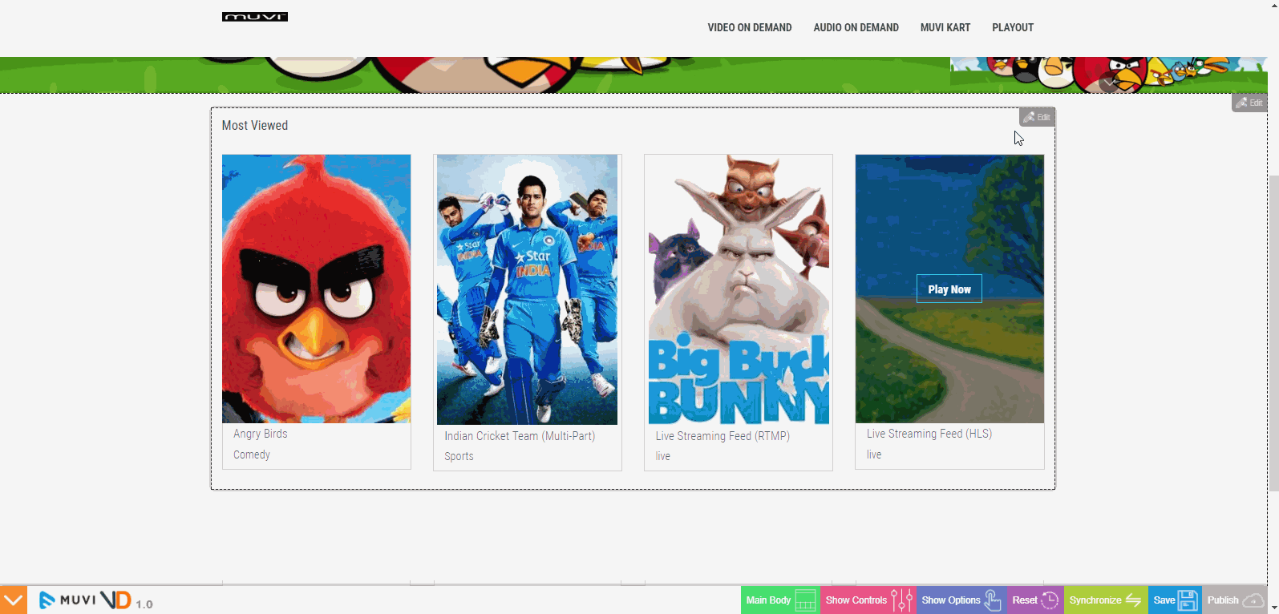The width and height of the screenshot is (1279, 614).
Task: Open Audio On Demand menu
Action: tap(856, 27)
